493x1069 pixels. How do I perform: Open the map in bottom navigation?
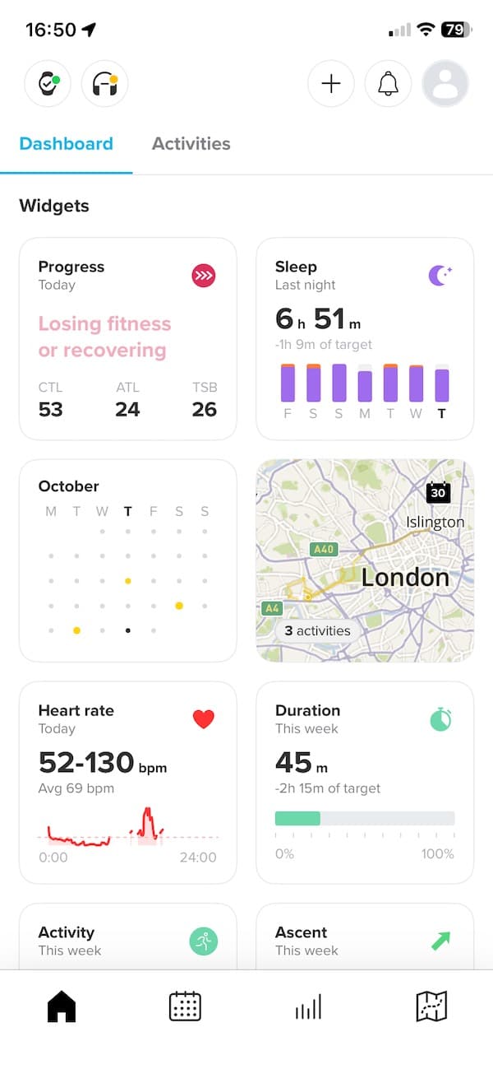coord(431,1006)
